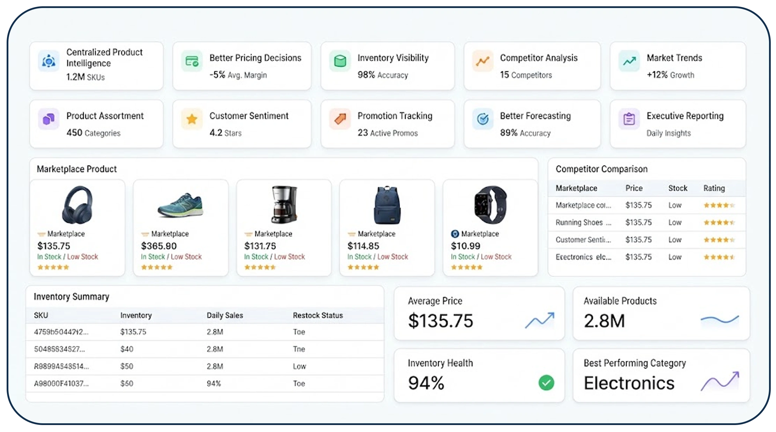Select the SKU row 4759b50447i2...
The image size is (776, 432).
click(x=205, y=332)
